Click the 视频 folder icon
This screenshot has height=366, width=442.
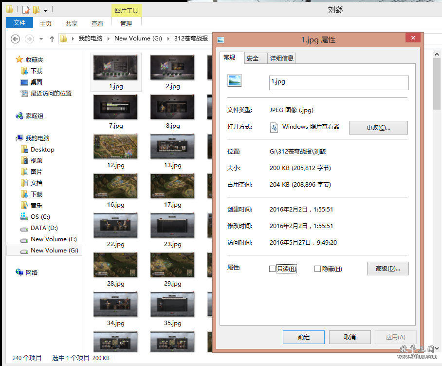24,160
